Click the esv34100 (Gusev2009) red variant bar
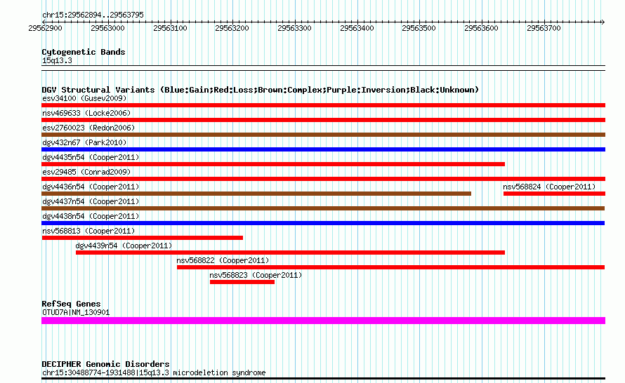The width and height of the screenshot is (625, 383). pos(323,105)
